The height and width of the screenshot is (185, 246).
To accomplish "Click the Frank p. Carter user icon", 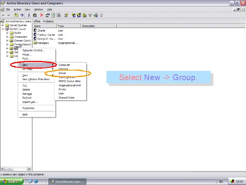I will (35, 35).
